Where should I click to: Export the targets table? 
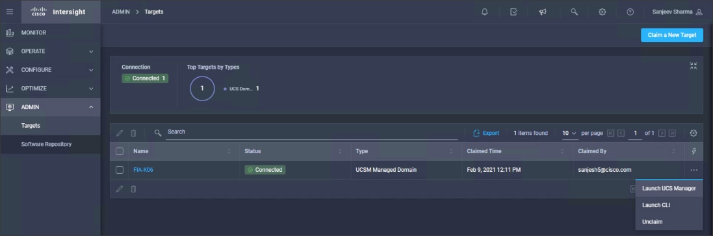click(x=486, y=133)
